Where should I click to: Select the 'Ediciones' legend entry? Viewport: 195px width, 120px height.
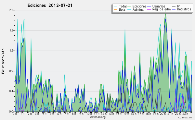tap(139, 6)
